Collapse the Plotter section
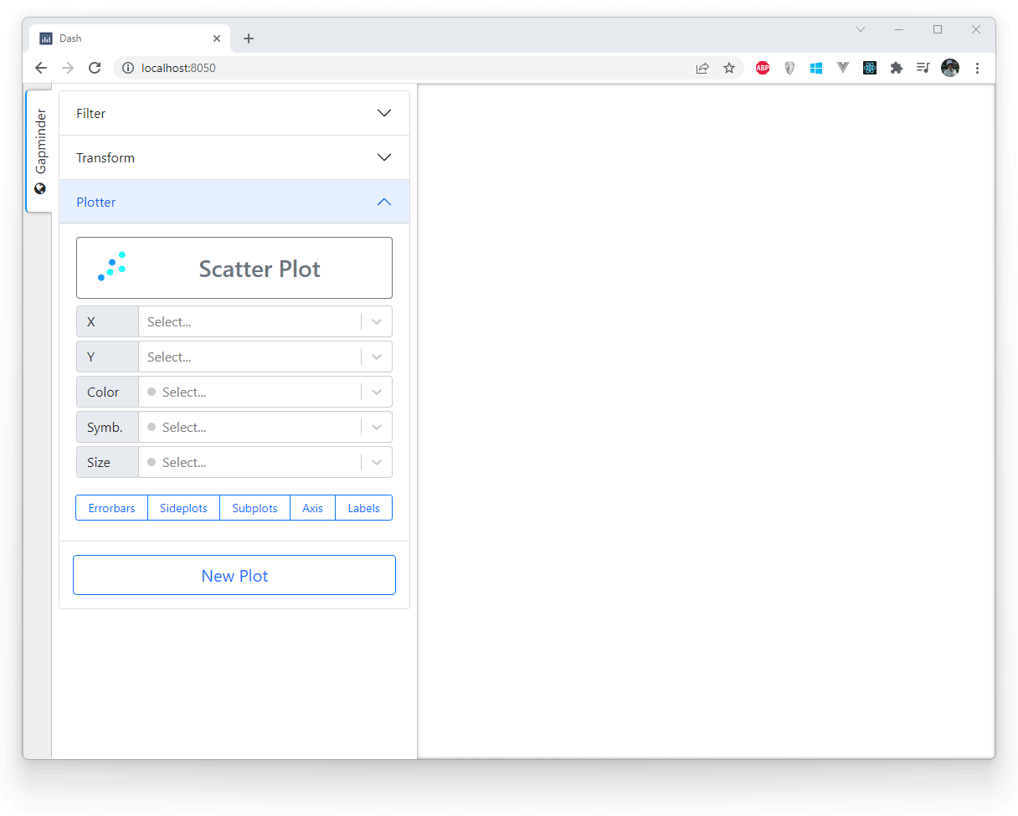 (x=234, y=202)
